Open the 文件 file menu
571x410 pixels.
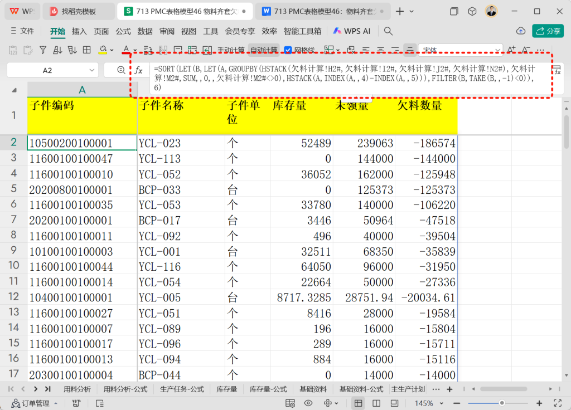point(22,31)
